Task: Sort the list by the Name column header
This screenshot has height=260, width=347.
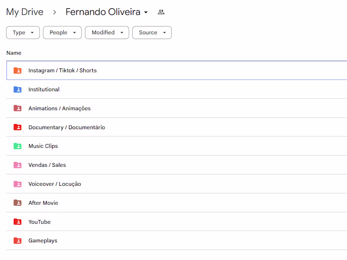Action: [14, 53]
